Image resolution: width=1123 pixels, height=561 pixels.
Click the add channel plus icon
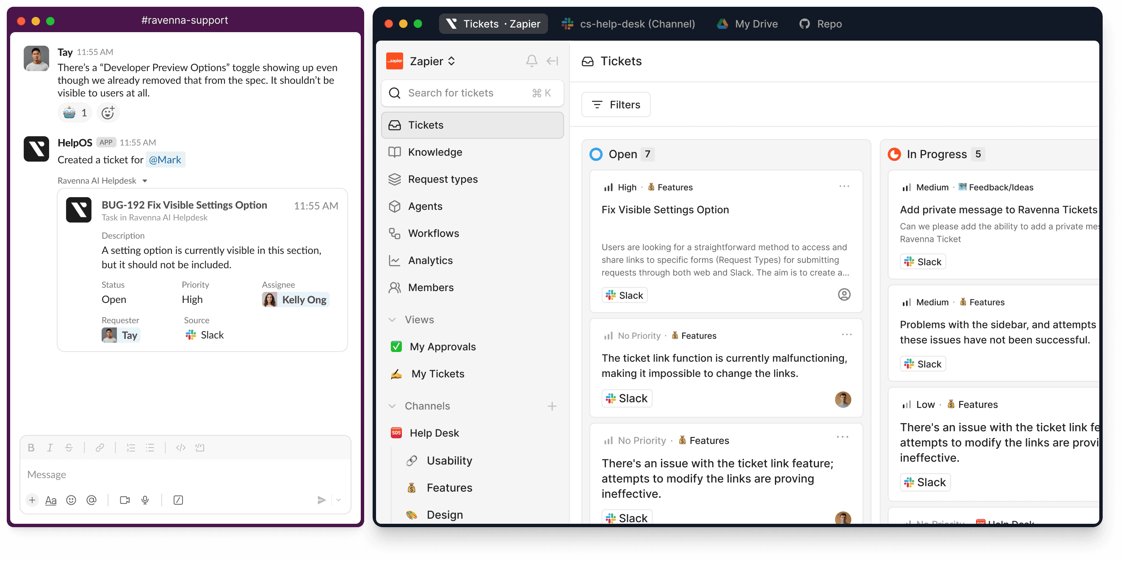click(552, 406)
